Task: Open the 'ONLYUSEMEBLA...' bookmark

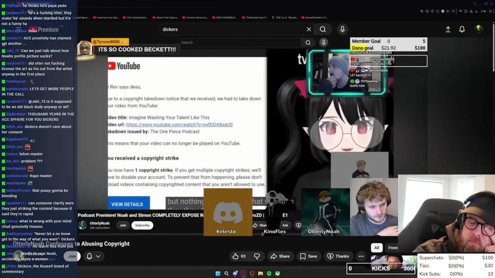Action: [224, 17]
